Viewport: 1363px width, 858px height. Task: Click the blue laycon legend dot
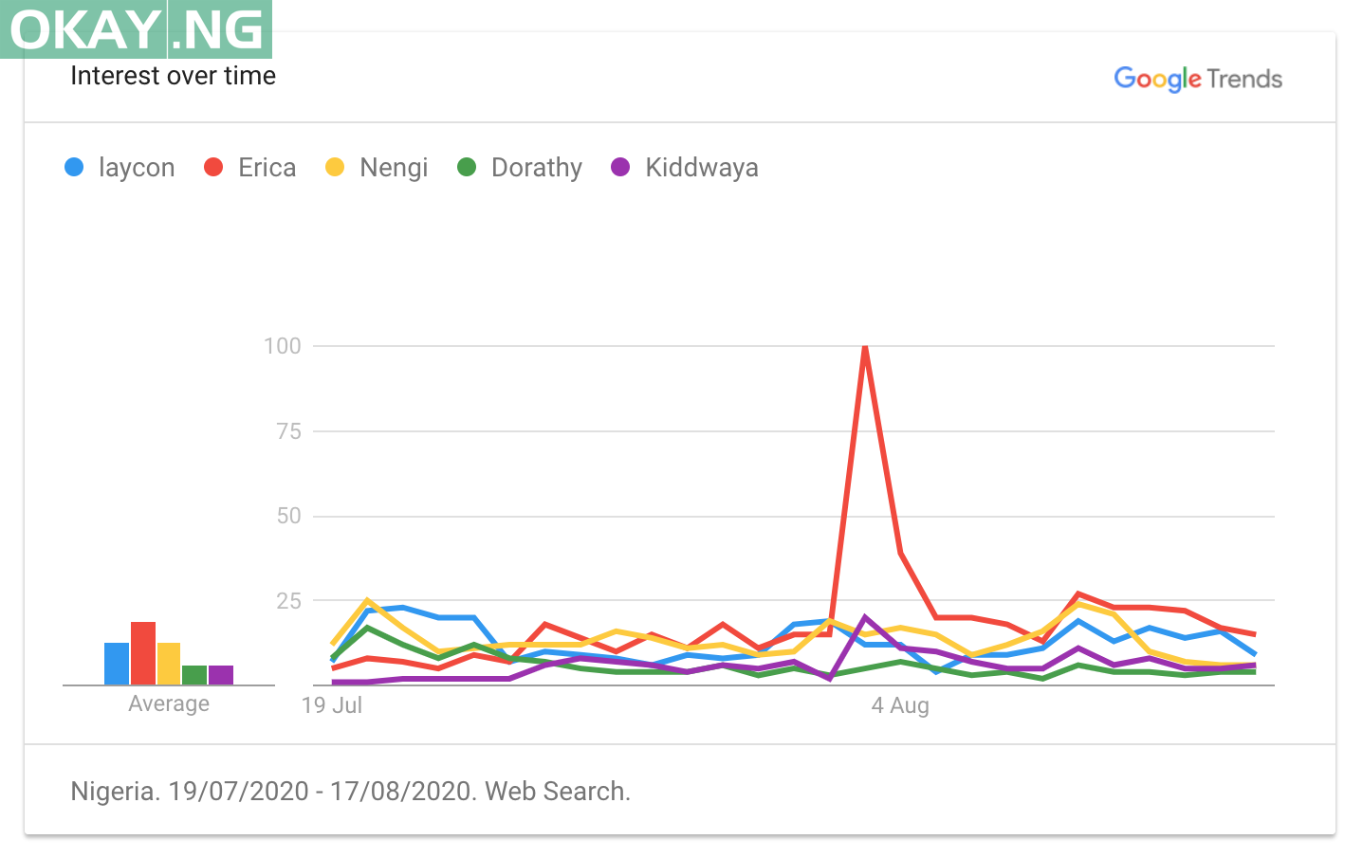[74, 168]
